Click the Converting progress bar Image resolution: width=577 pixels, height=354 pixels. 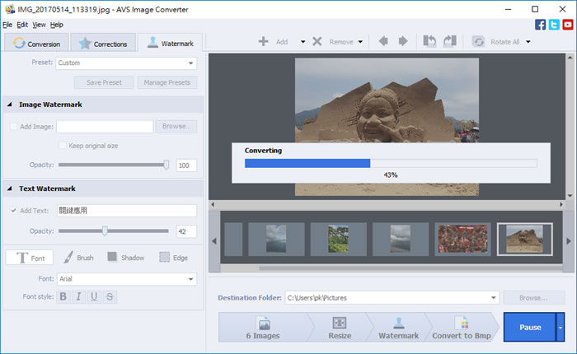[x=391, y=163]
